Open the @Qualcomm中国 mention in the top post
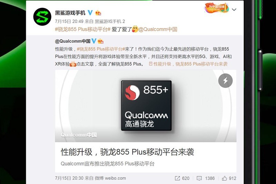276x184 pixels. coord(158,29)
